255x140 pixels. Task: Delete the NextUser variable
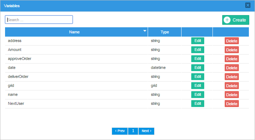(x=232, y=103)
